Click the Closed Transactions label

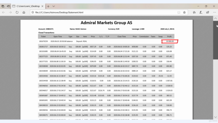[46, 33]
